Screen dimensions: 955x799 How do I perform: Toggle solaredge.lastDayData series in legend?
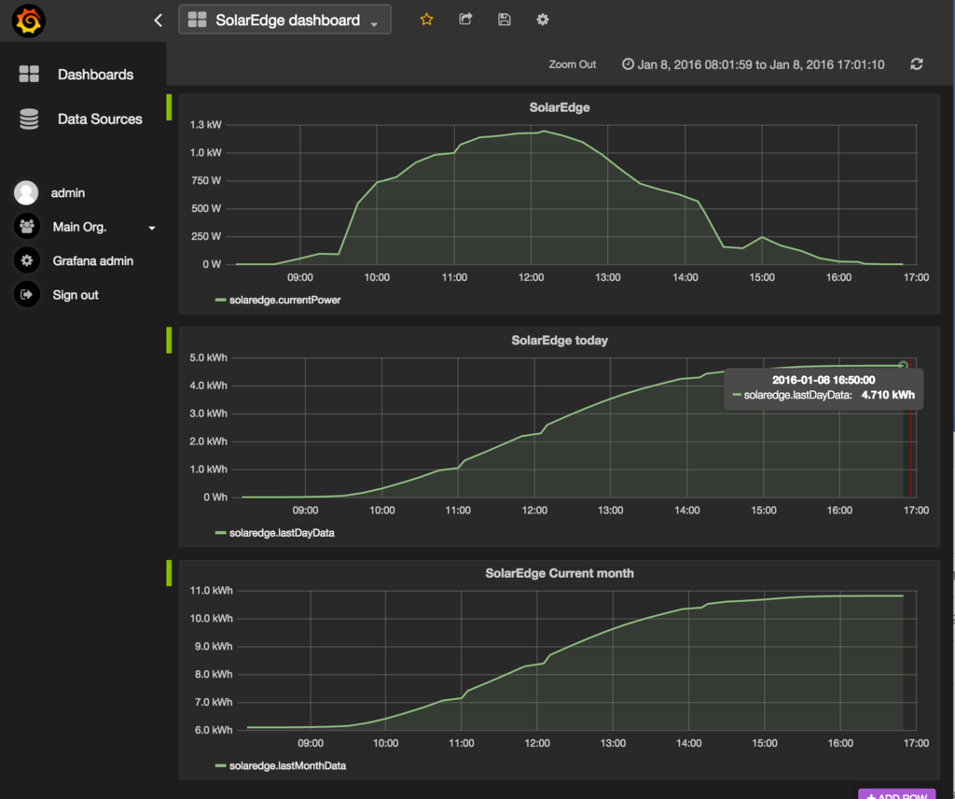(282, 533)
